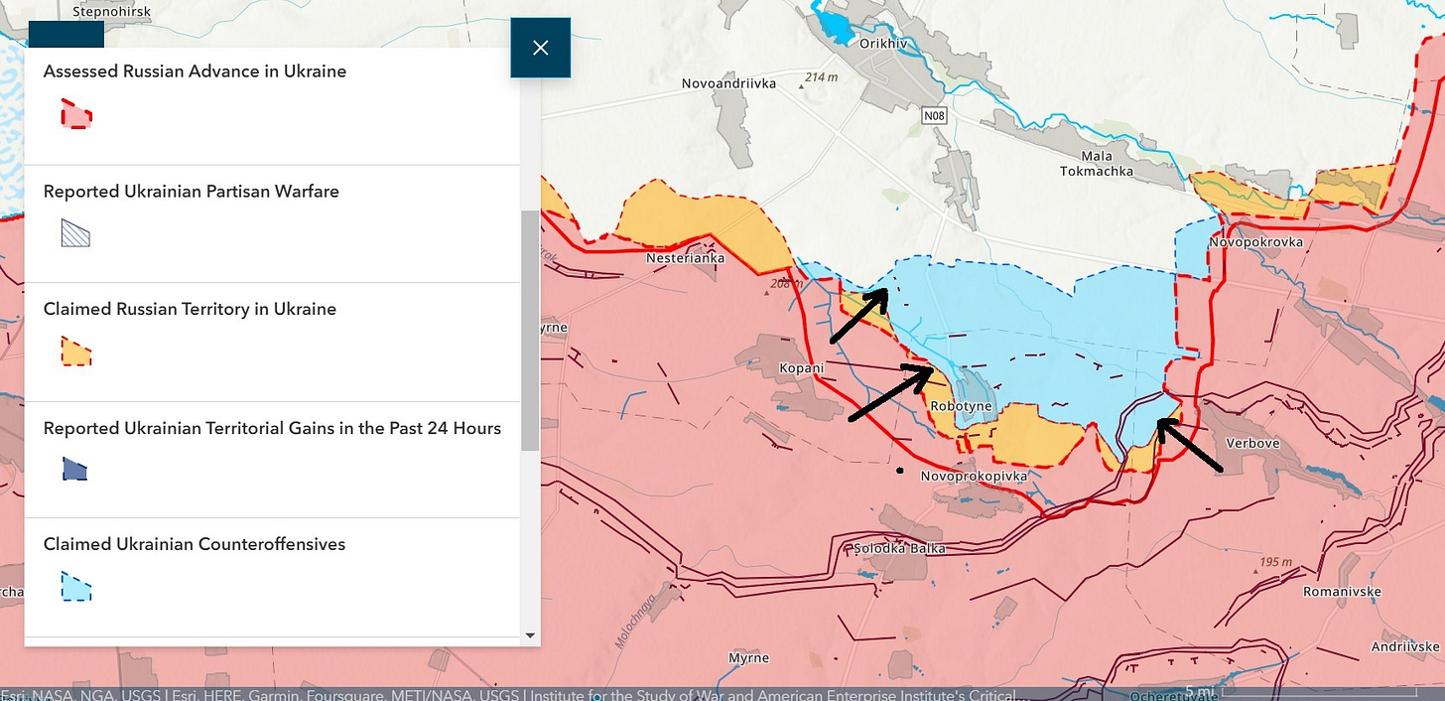Select "Claimed Russian Territory in Ukraine" legend text
Image resolution: width=1445 pixels, height=701 pixels.
pyautogui.click(x=190, y=309)
